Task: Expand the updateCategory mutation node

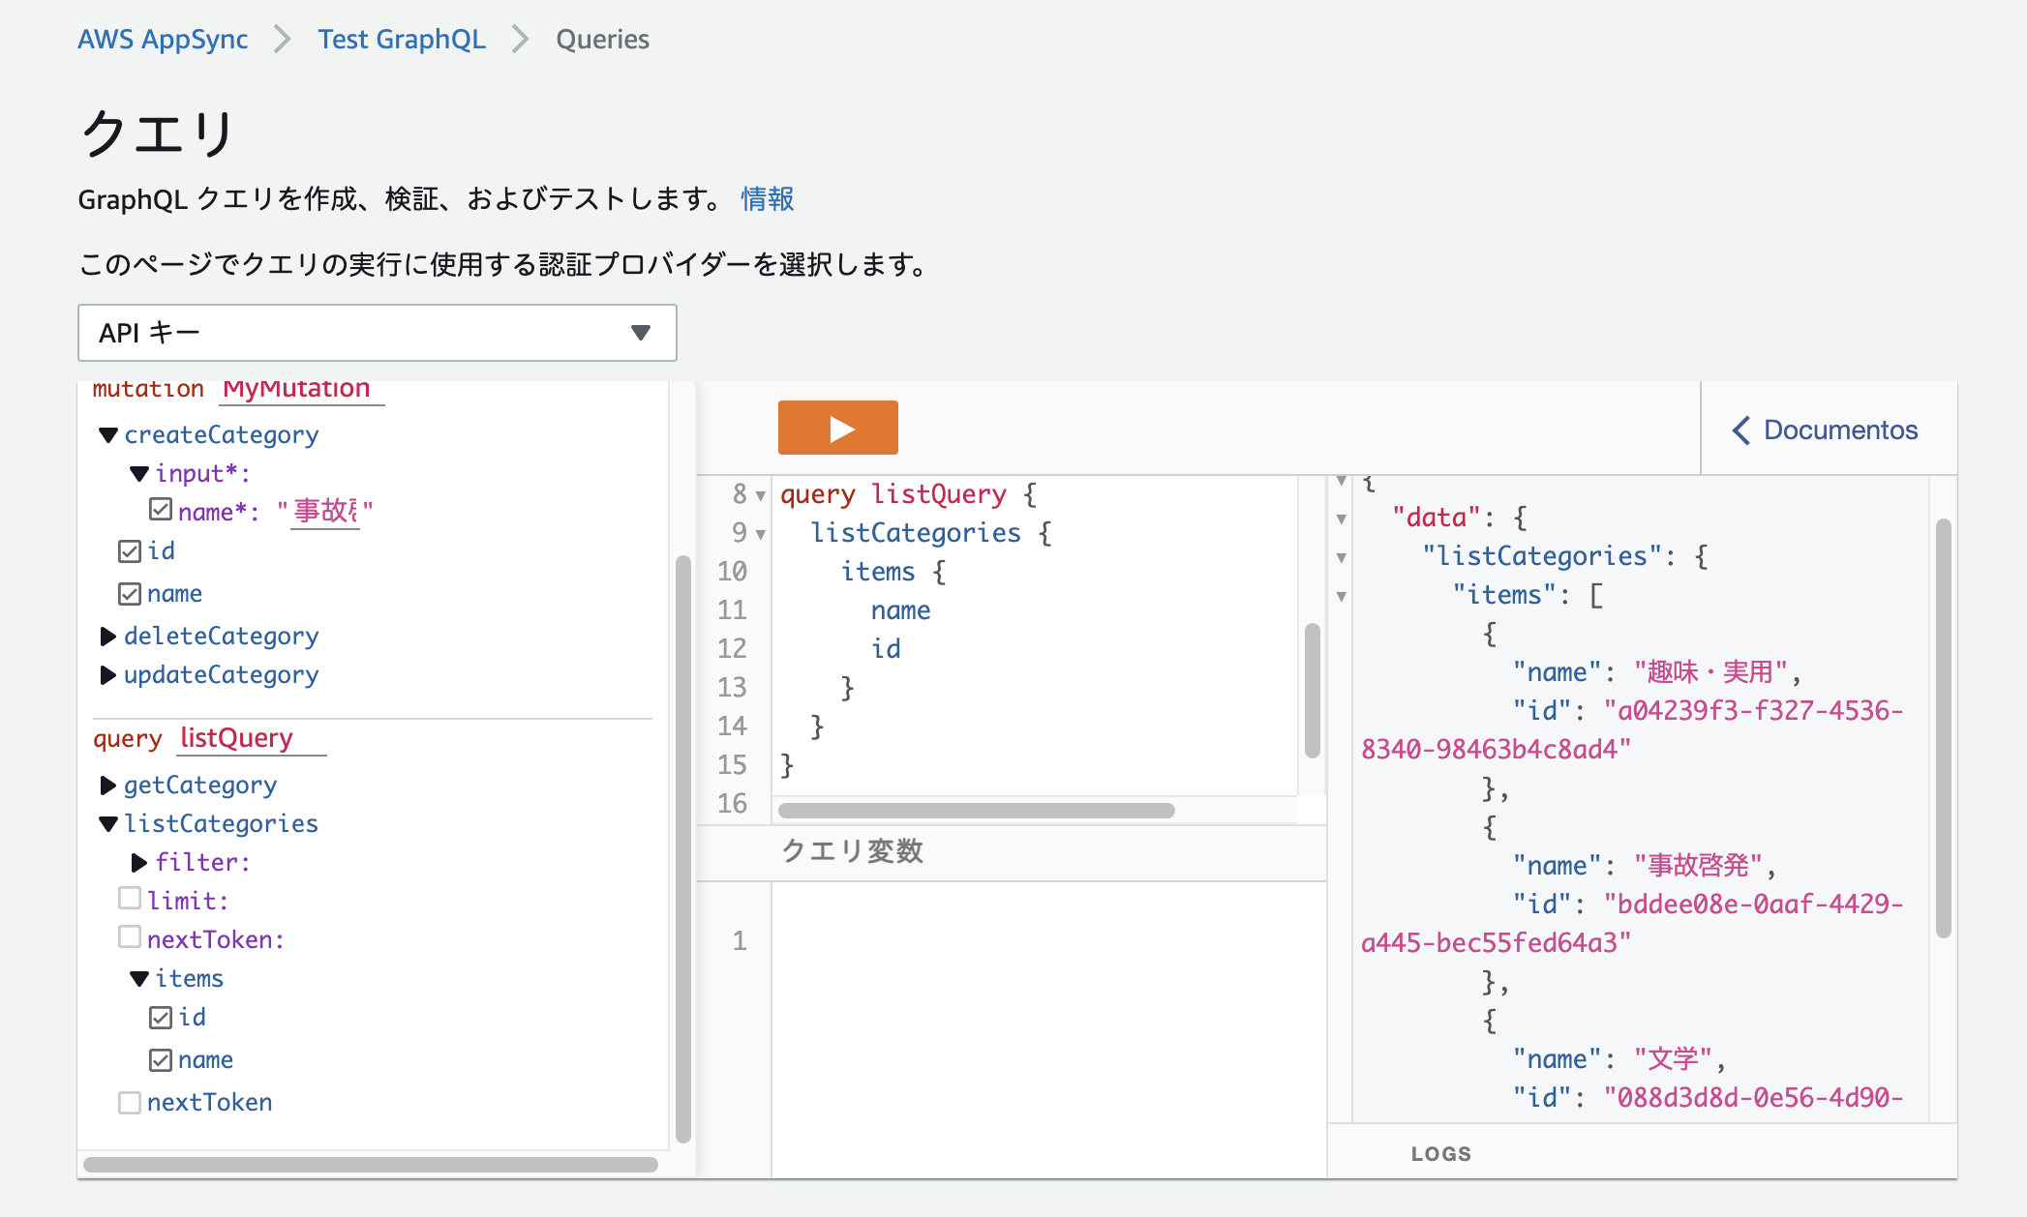Action: (x=108, y=675)
